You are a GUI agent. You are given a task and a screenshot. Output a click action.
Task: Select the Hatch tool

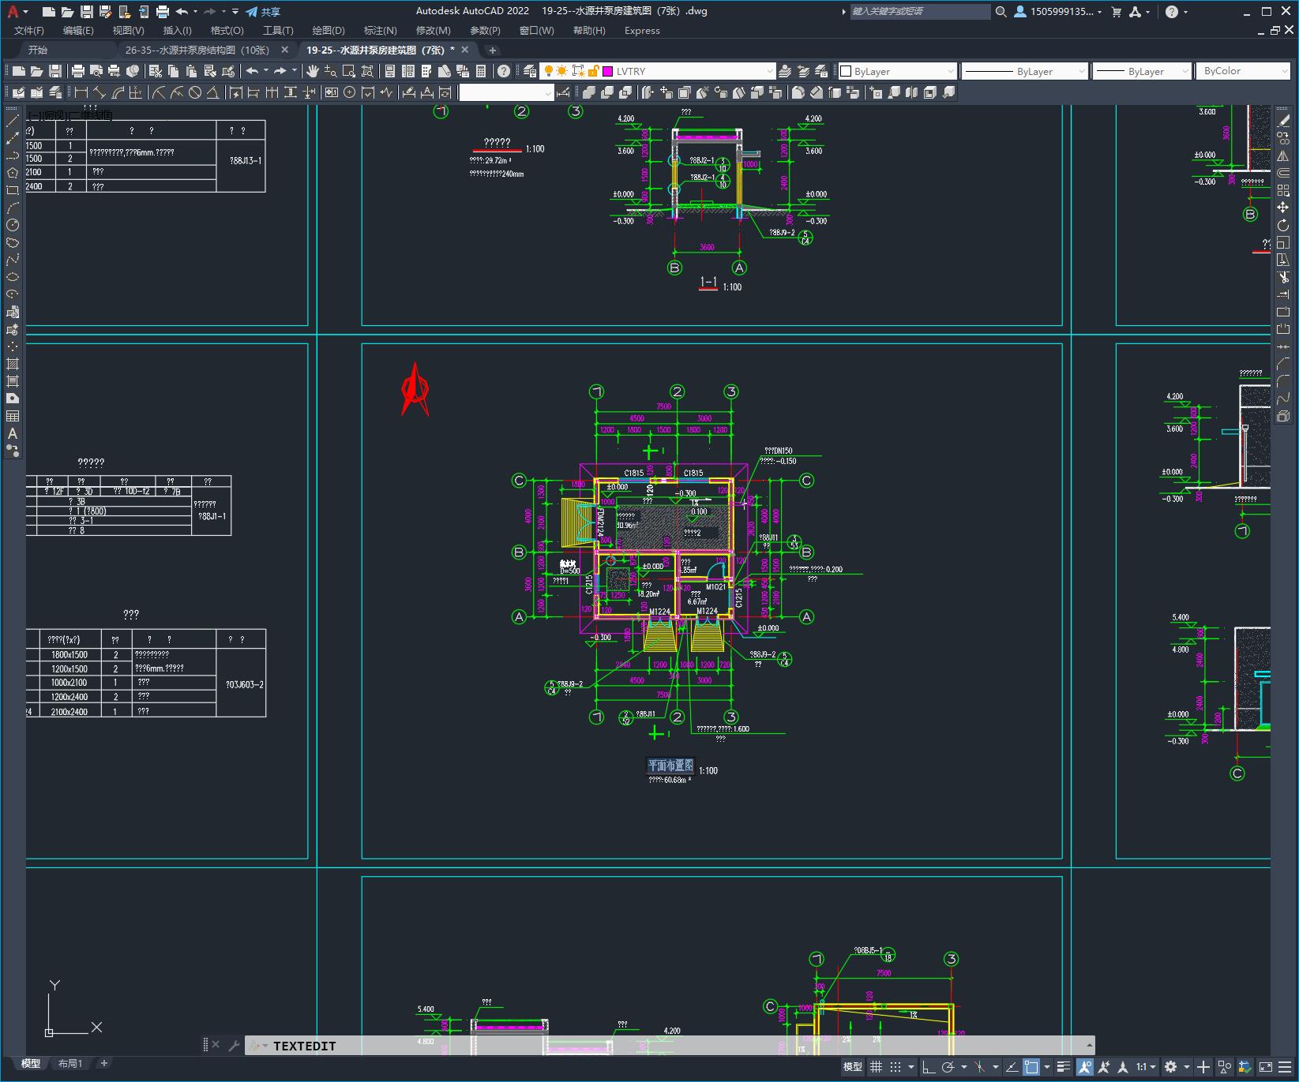[x=13, y=364]
